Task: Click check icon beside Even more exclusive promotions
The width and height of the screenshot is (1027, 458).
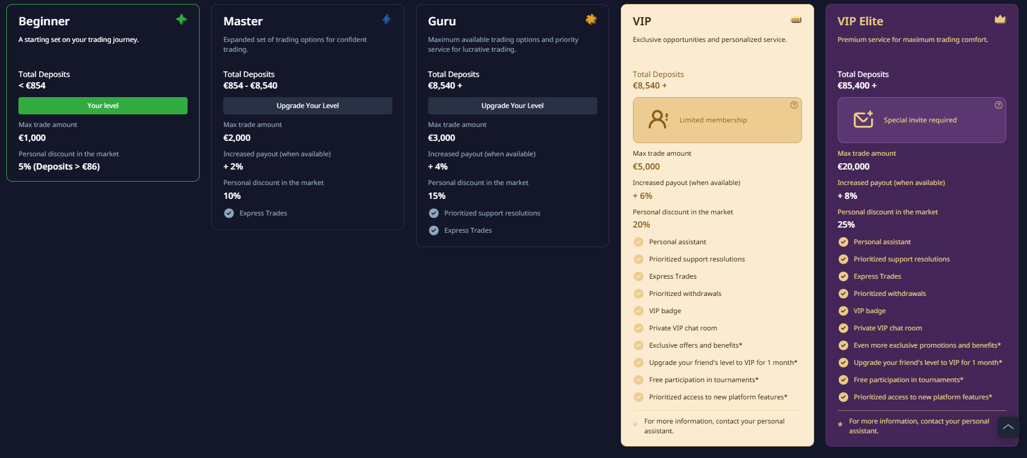Action: (843, 345)
